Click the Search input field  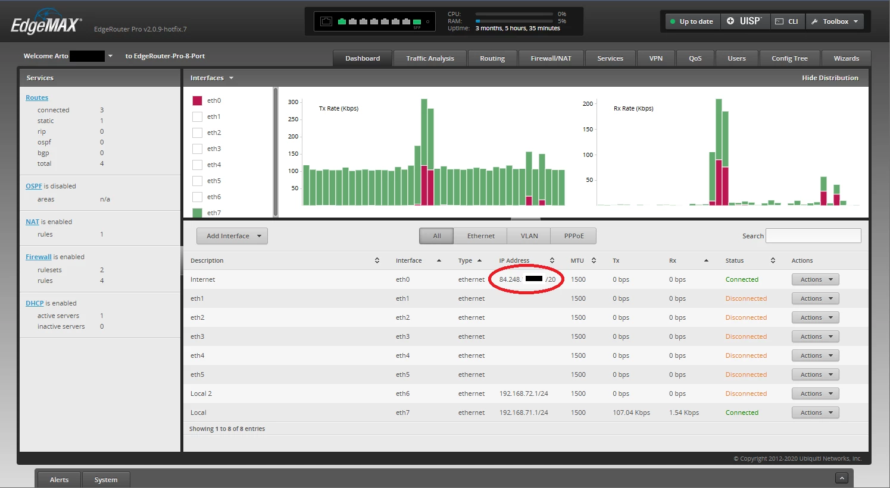(x=813, y=236)
